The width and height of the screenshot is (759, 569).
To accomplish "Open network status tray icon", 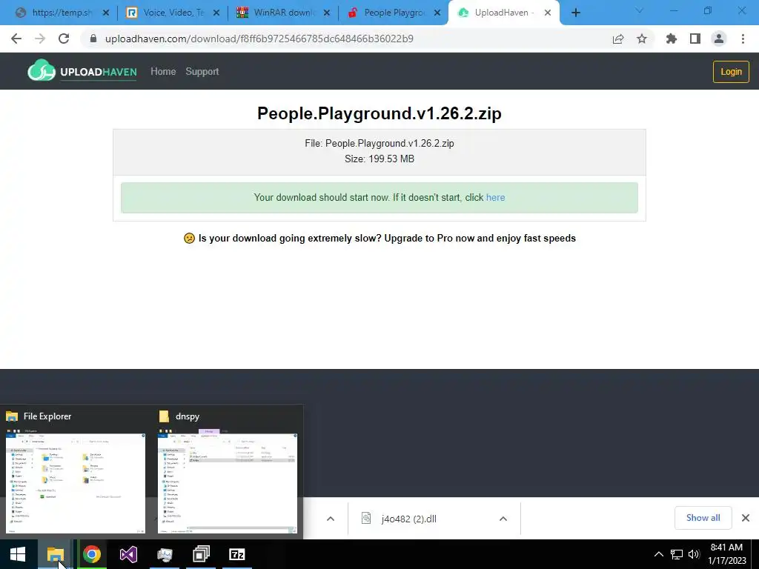I will pyautogui.click(x=676, y=554).
